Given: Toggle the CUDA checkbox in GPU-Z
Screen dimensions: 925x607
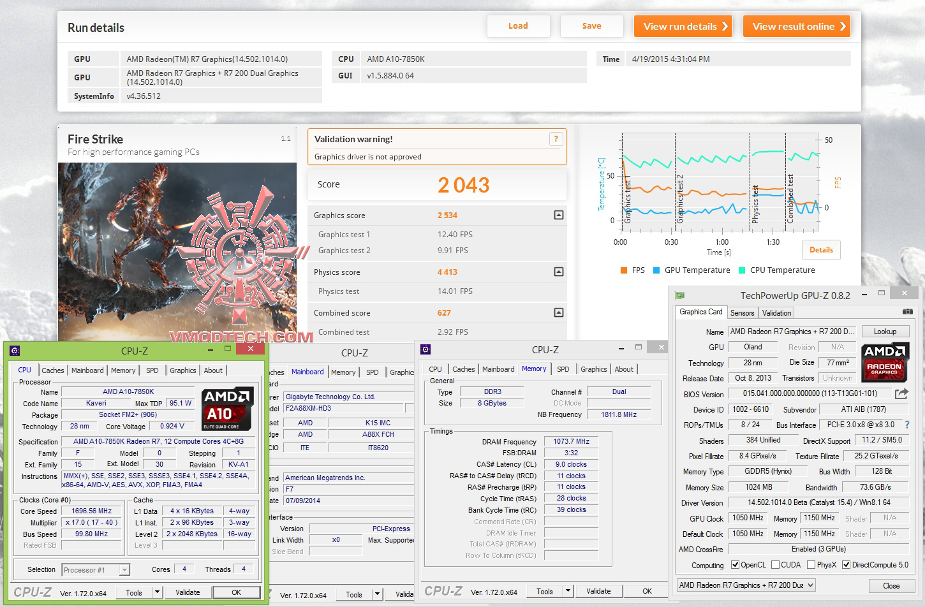Looking at the screenshot, I should tap(775, 565).
